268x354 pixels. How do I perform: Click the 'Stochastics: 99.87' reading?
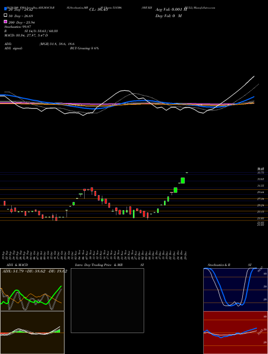[18, 27]
